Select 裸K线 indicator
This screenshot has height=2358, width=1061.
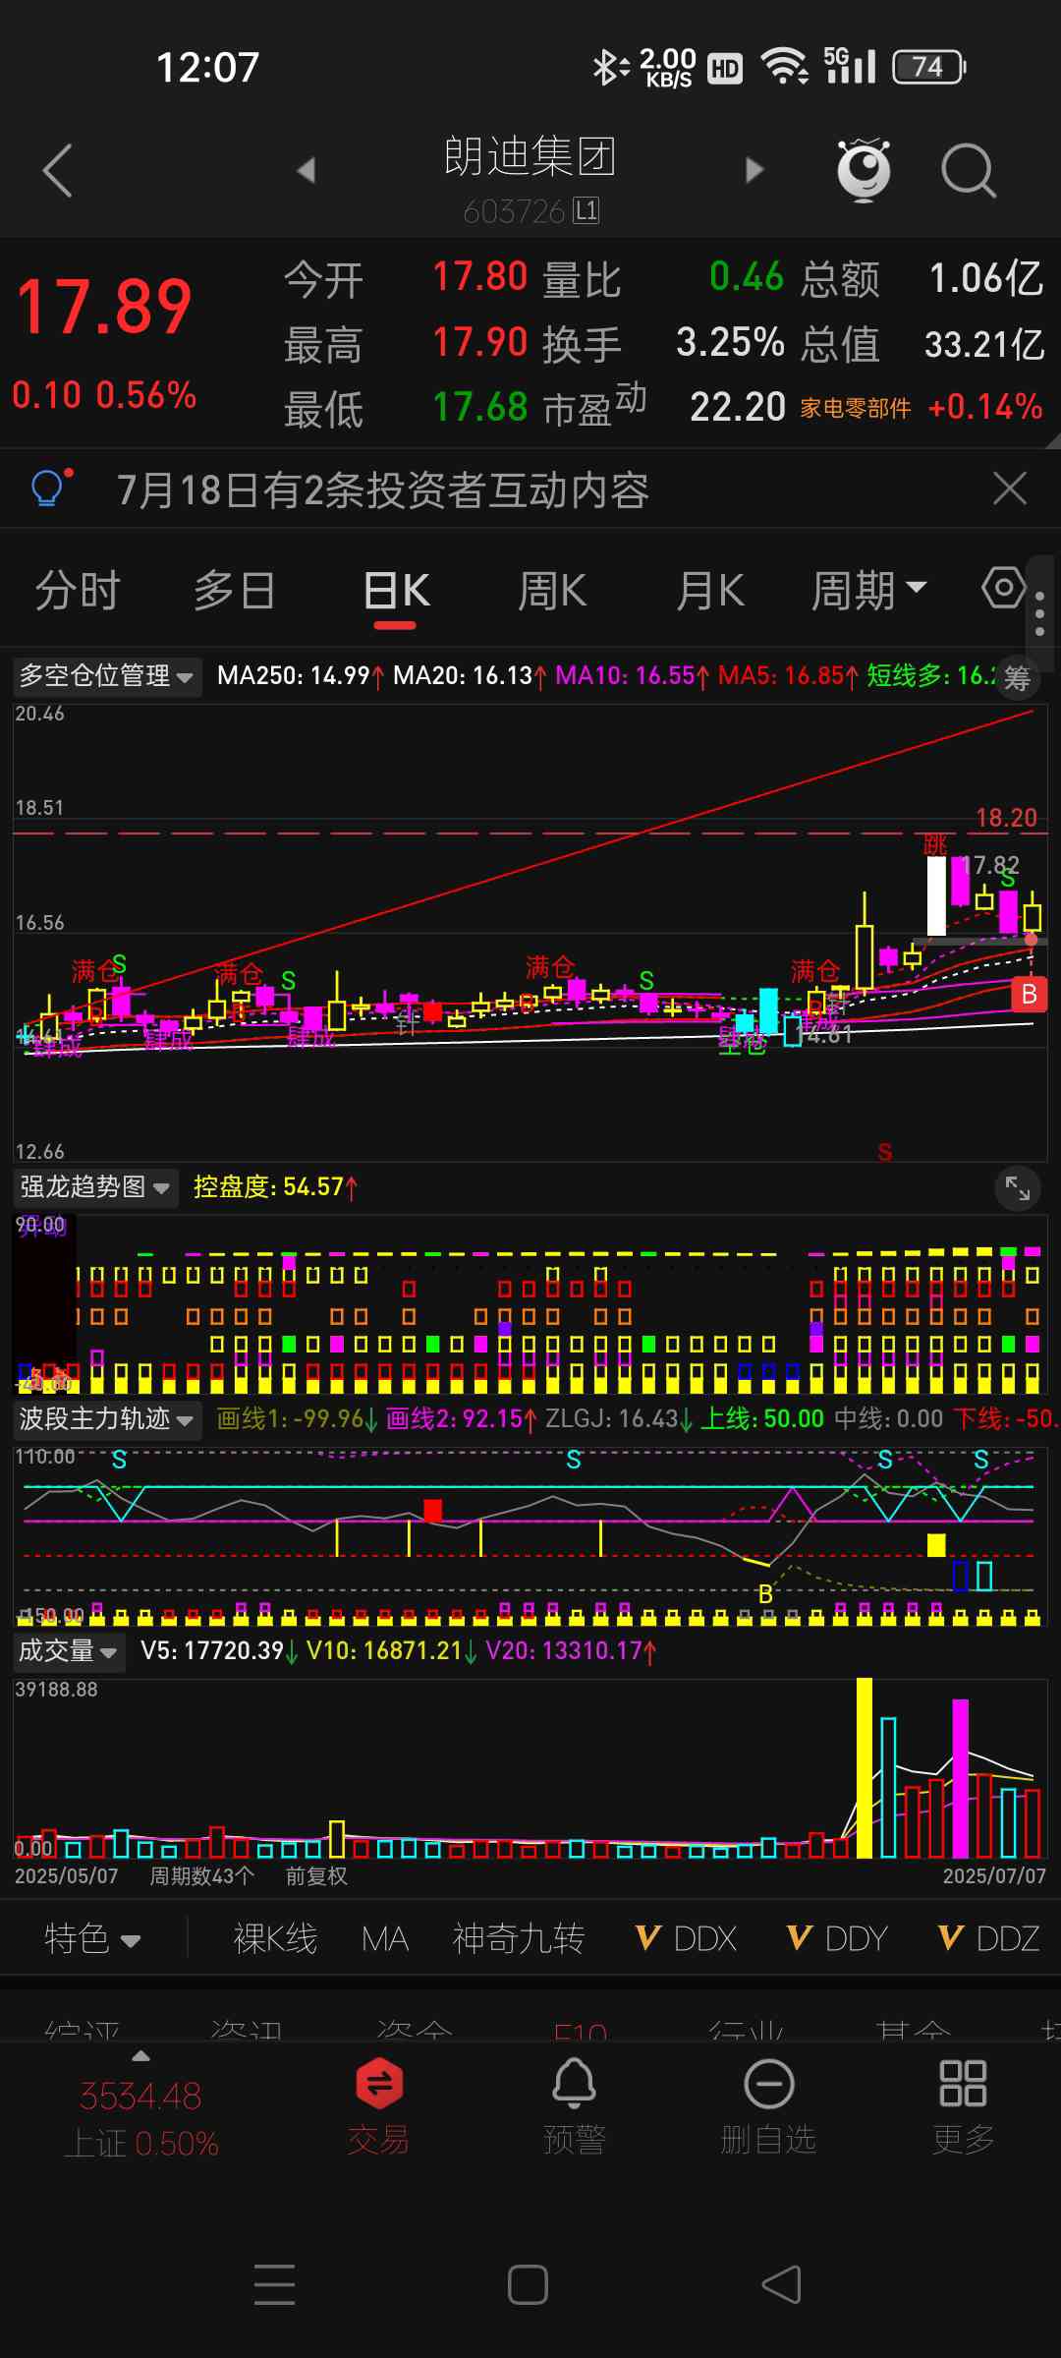275,1938
